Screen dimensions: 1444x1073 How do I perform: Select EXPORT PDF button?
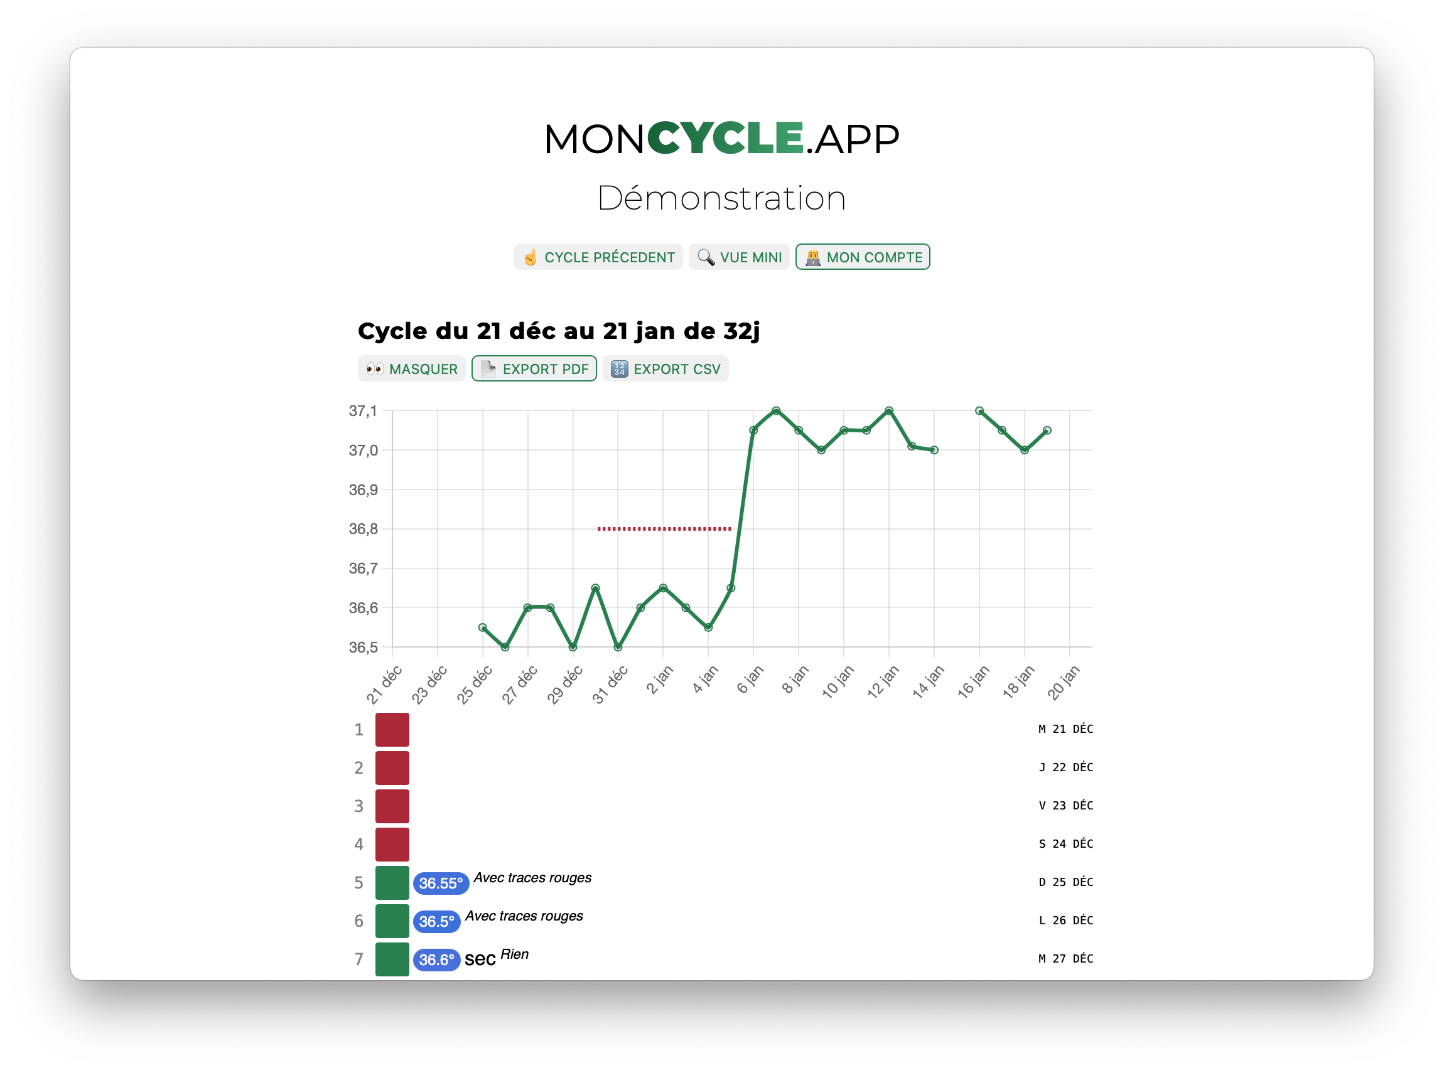tap(534, 368)
